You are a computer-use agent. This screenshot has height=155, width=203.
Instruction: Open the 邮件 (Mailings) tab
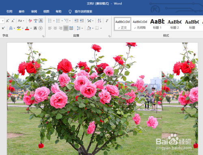(x=22, y=12)
